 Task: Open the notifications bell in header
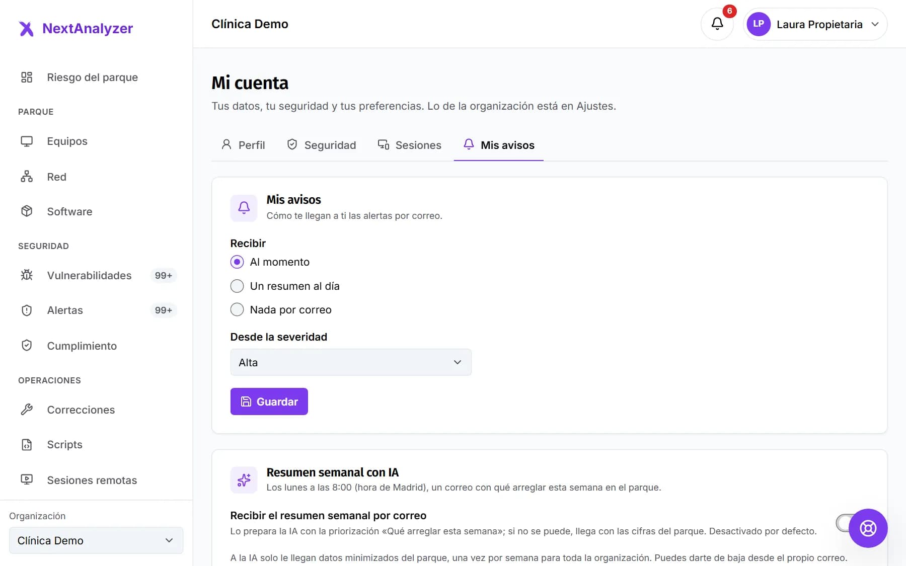tap(717, 24)
